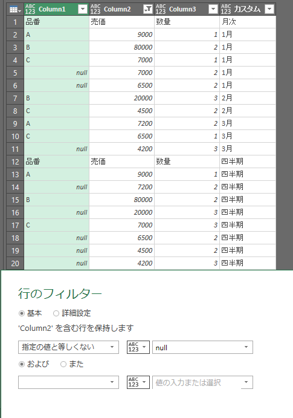Click the 6500 cell in row 6

[x=121, y=85]
